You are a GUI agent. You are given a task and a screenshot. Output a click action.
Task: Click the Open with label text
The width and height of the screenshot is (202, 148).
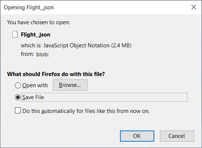point(35,85)
